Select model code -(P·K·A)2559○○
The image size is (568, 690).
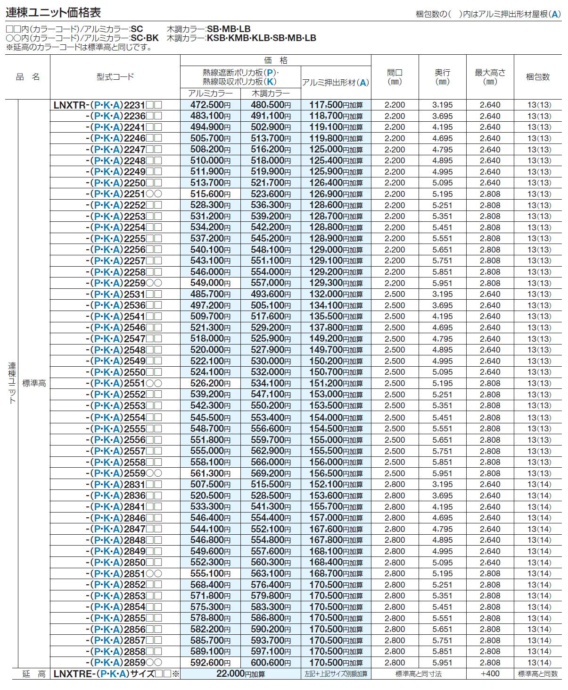[x=124, y=473]
